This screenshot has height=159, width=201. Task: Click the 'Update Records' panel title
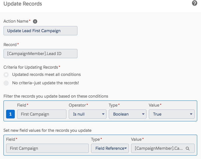click(x=23, y=4)
